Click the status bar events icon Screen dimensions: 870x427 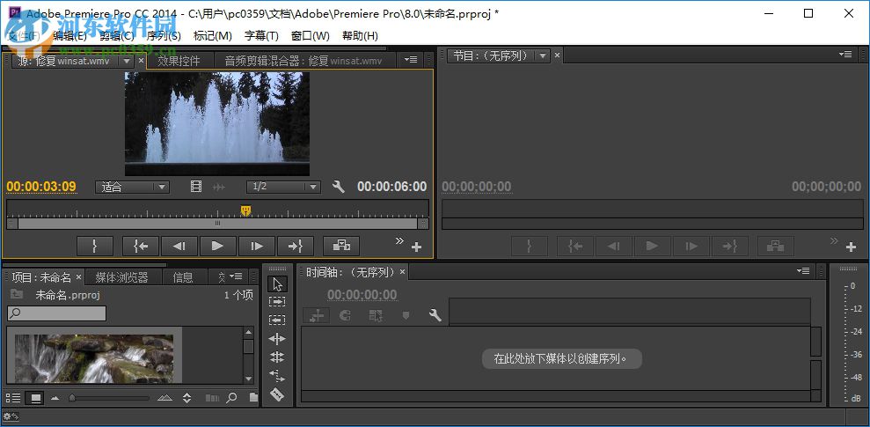11,416
